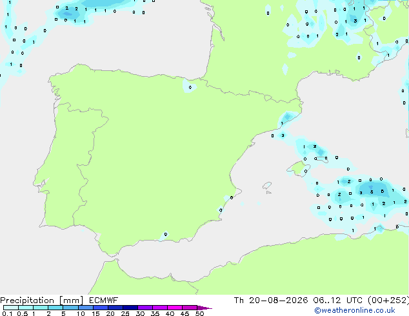The height and width of the screenshot is (316, 409).
Task: Open the weatheronline.co.uk copyright link
Action: 355,310
